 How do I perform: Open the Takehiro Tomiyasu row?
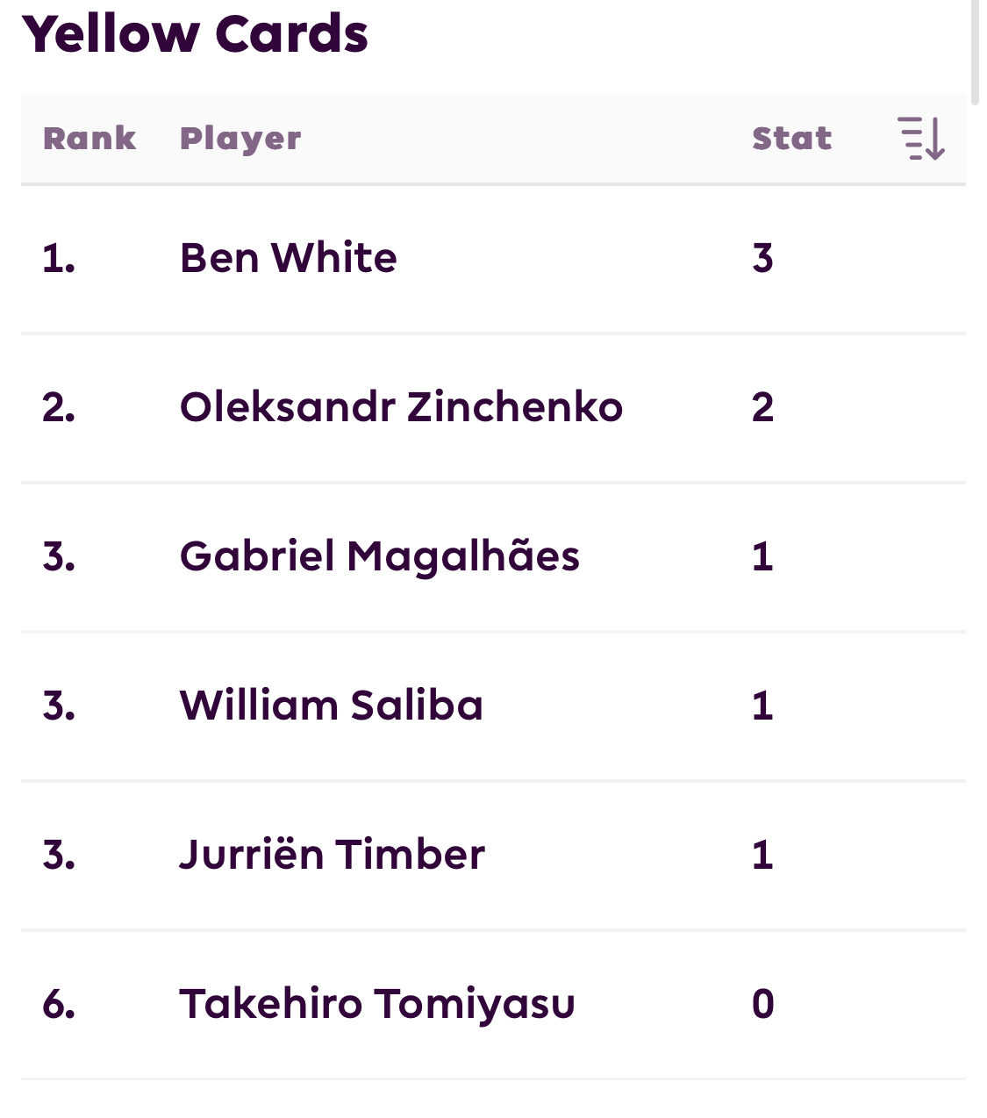pyautogui.click(x=493, y=1004)
